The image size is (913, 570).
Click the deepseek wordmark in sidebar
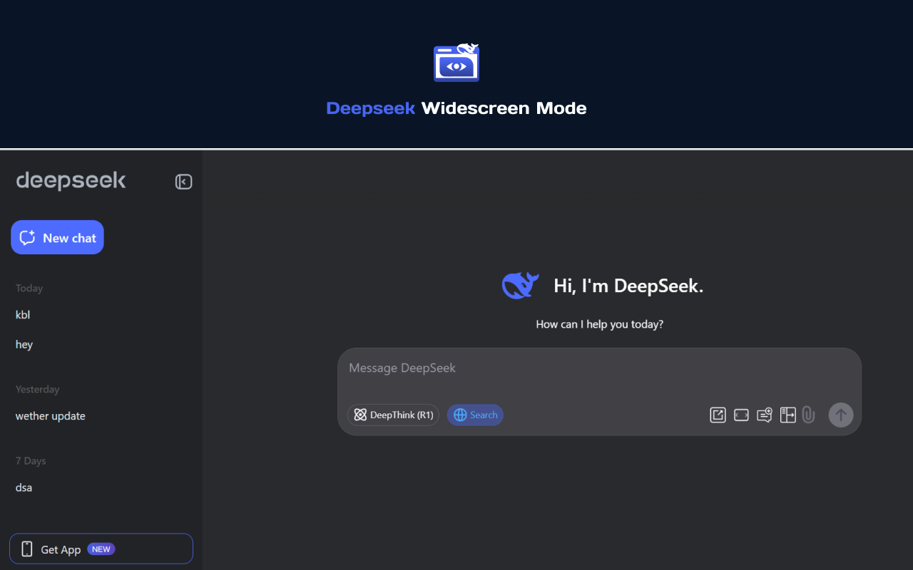71,181
